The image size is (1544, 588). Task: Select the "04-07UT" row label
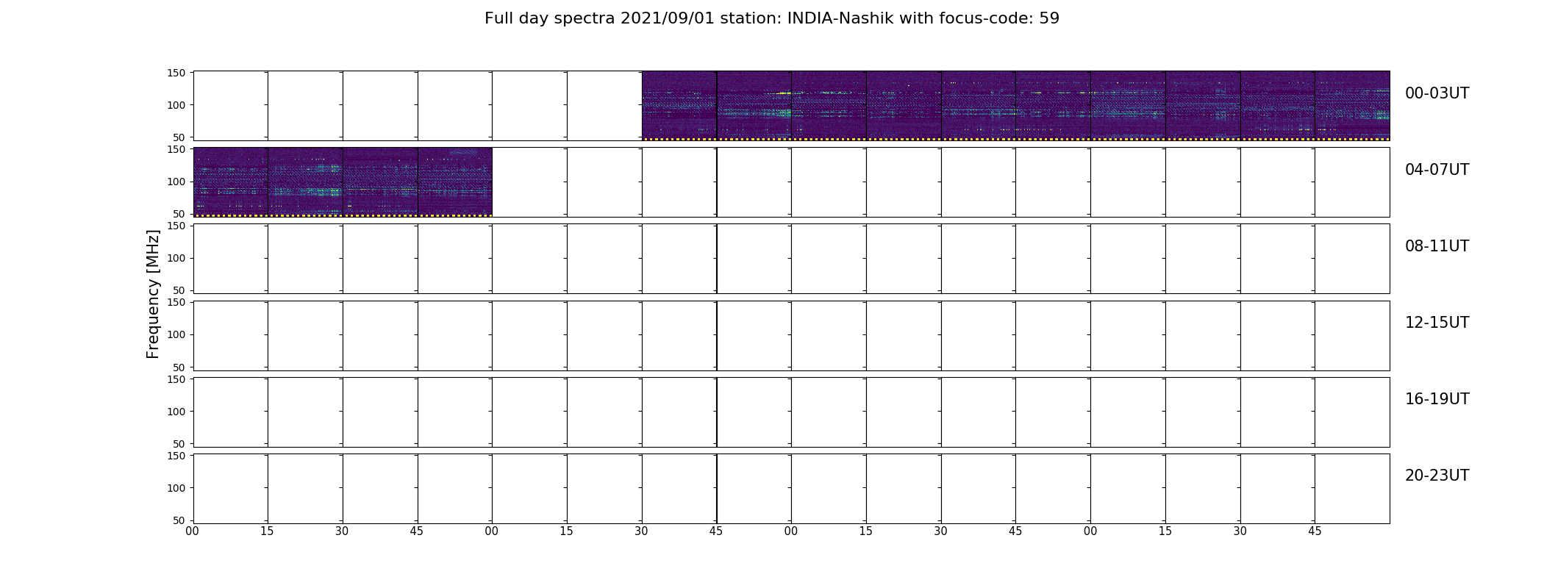click(x=1437, y=170)
